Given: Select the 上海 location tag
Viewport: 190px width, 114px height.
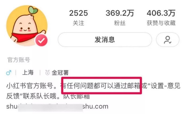Looking at the screenshot, I should (x=28, y=73).
